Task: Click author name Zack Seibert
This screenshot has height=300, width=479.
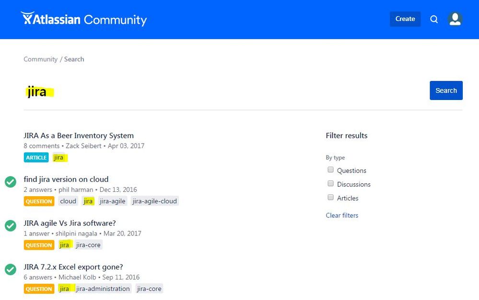Action: (x=83, y=146)
